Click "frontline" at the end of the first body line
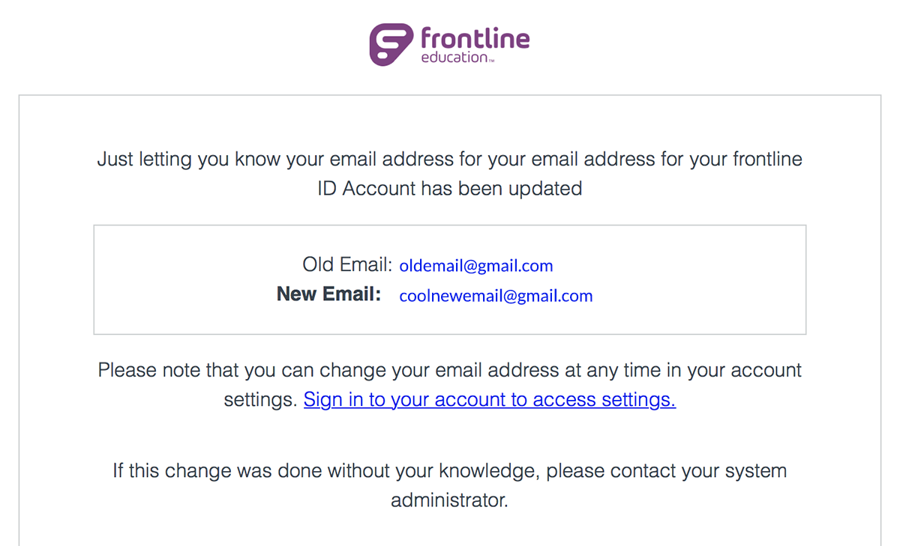Image resolution: width=900 pixels, height=546 pixels. click(x=767, y=159)
